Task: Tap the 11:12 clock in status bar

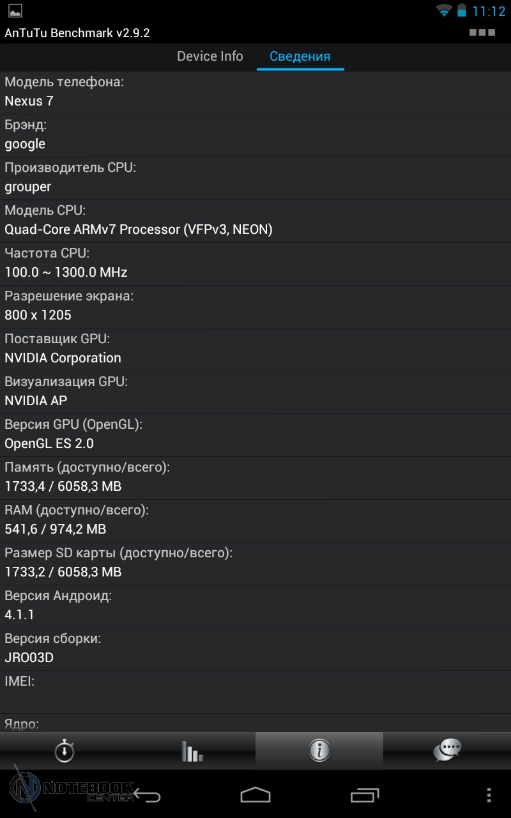Action: pos(489,12)
